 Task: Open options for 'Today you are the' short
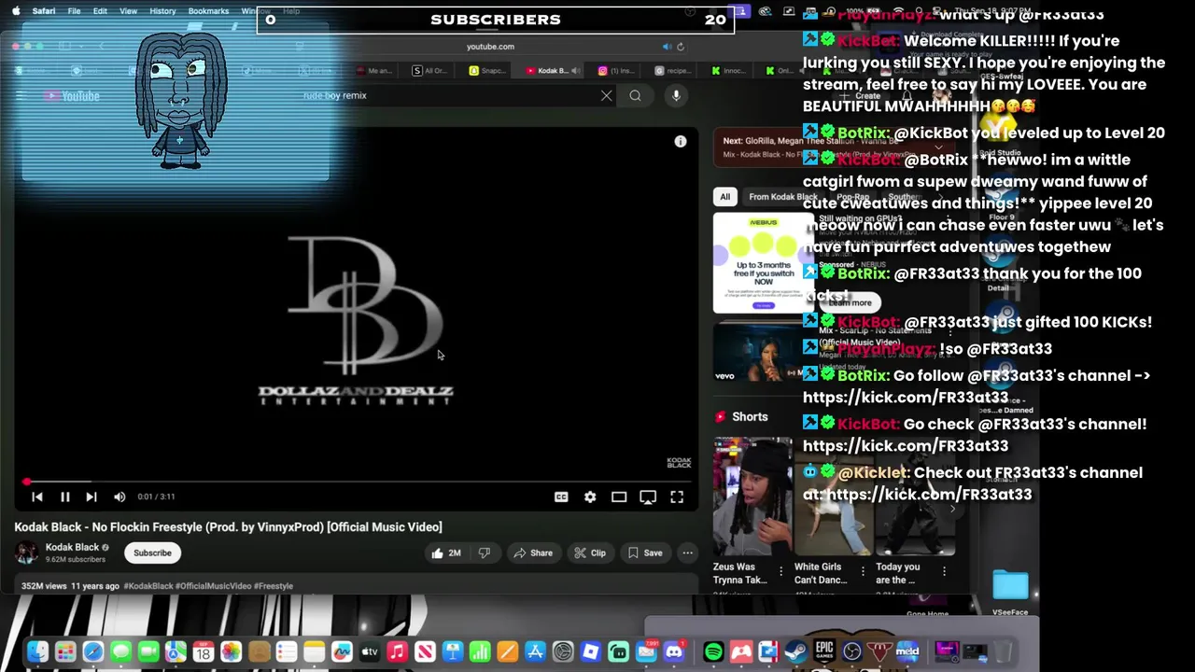pos(944,569)
